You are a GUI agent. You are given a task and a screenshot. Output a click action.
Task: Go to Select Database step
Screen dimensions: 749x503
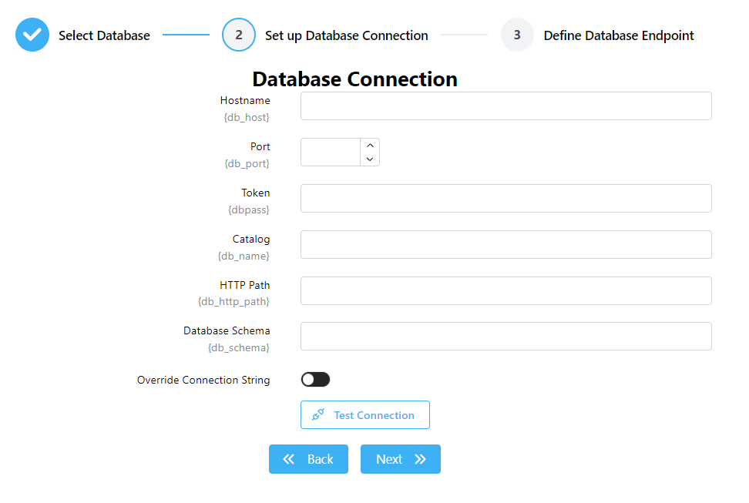104,35
